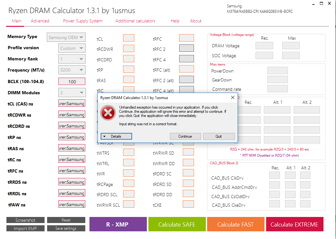Viewport: 336px width, 239px height.
Task: Click the tRFC (alt) output box
Action: [x=186, y=69]
